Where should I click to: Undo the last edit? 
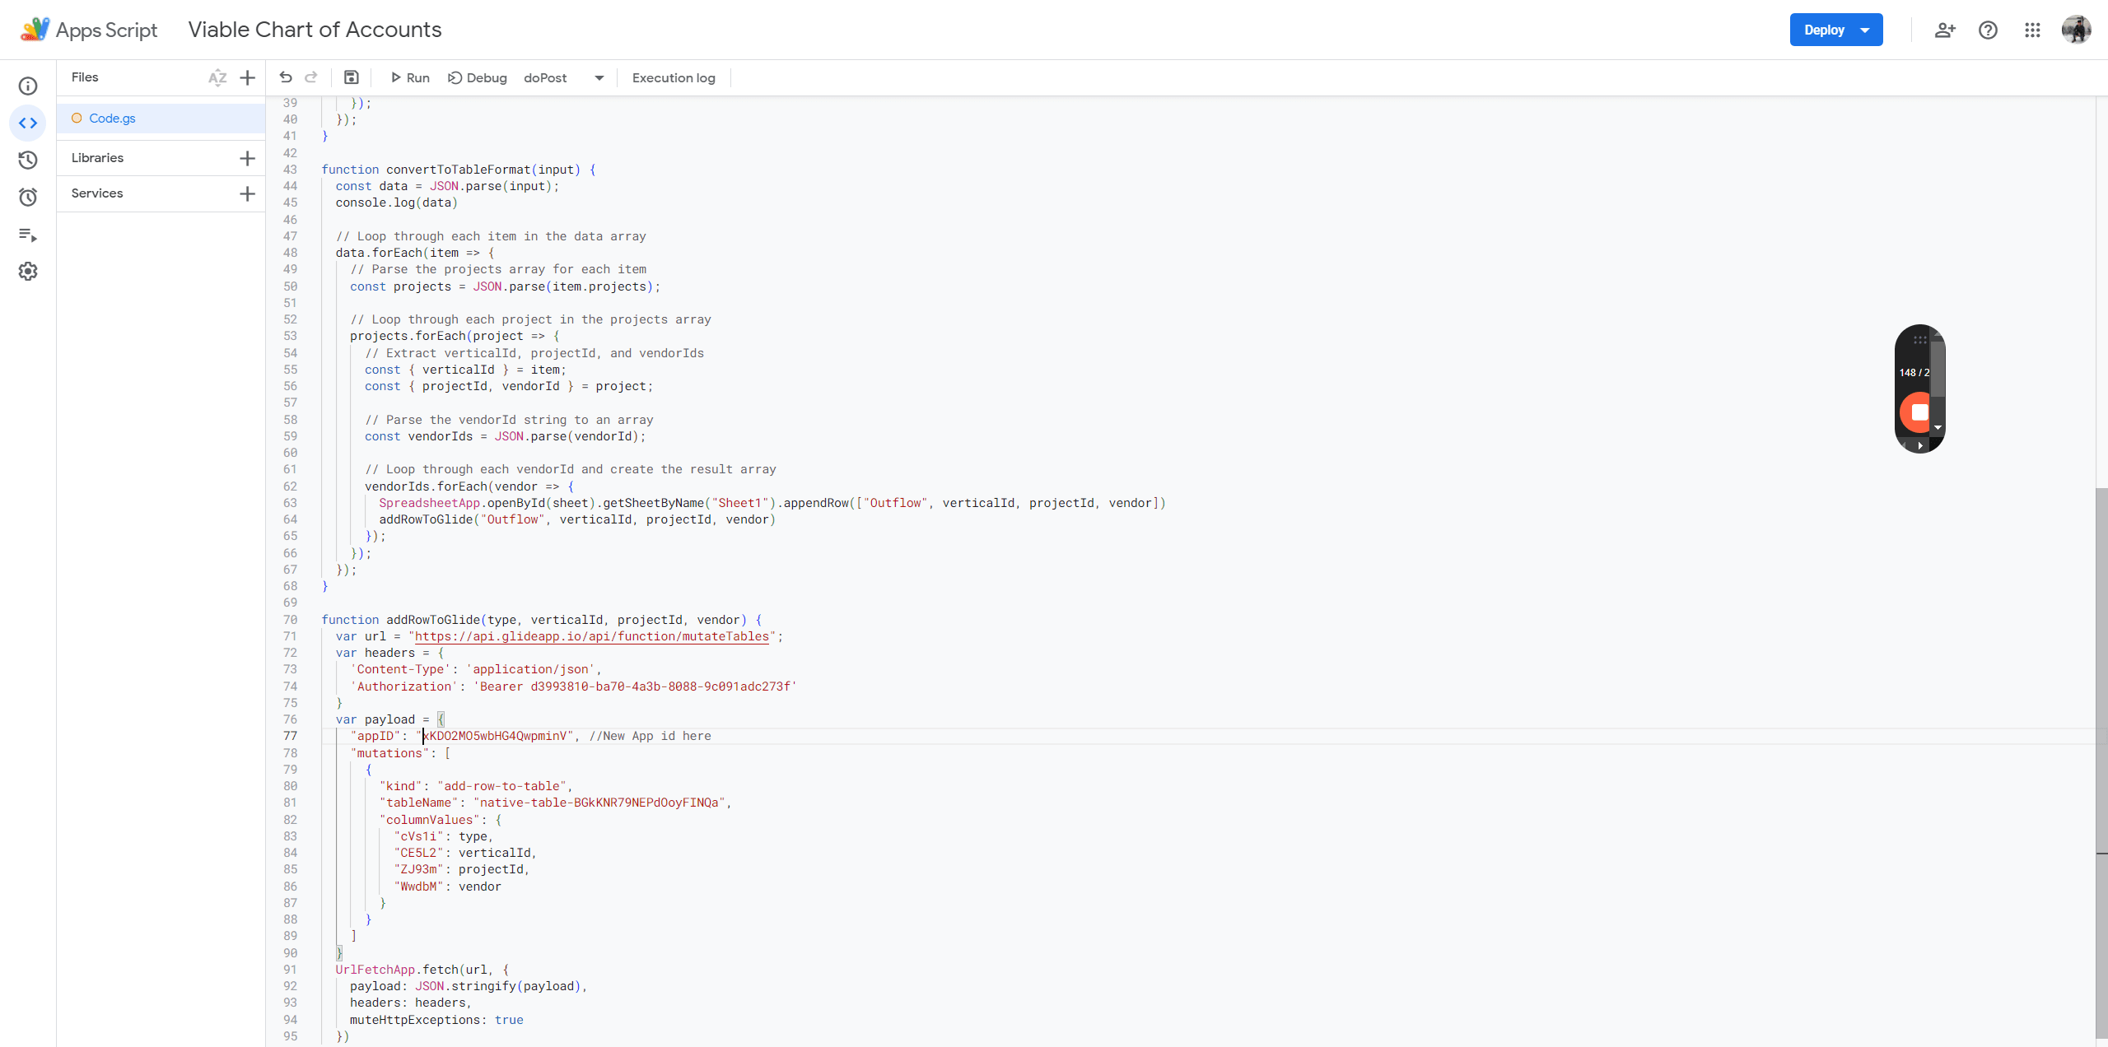point(286,77)
